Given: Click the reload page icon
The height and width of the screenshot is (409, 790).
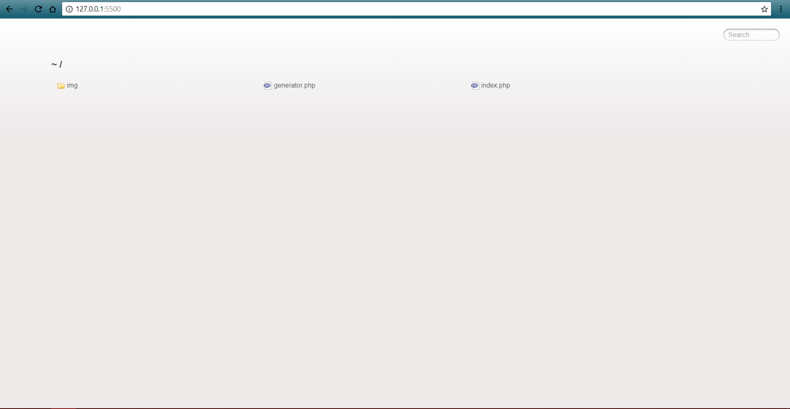Looking at the screenshot, I should coord(38,9).
